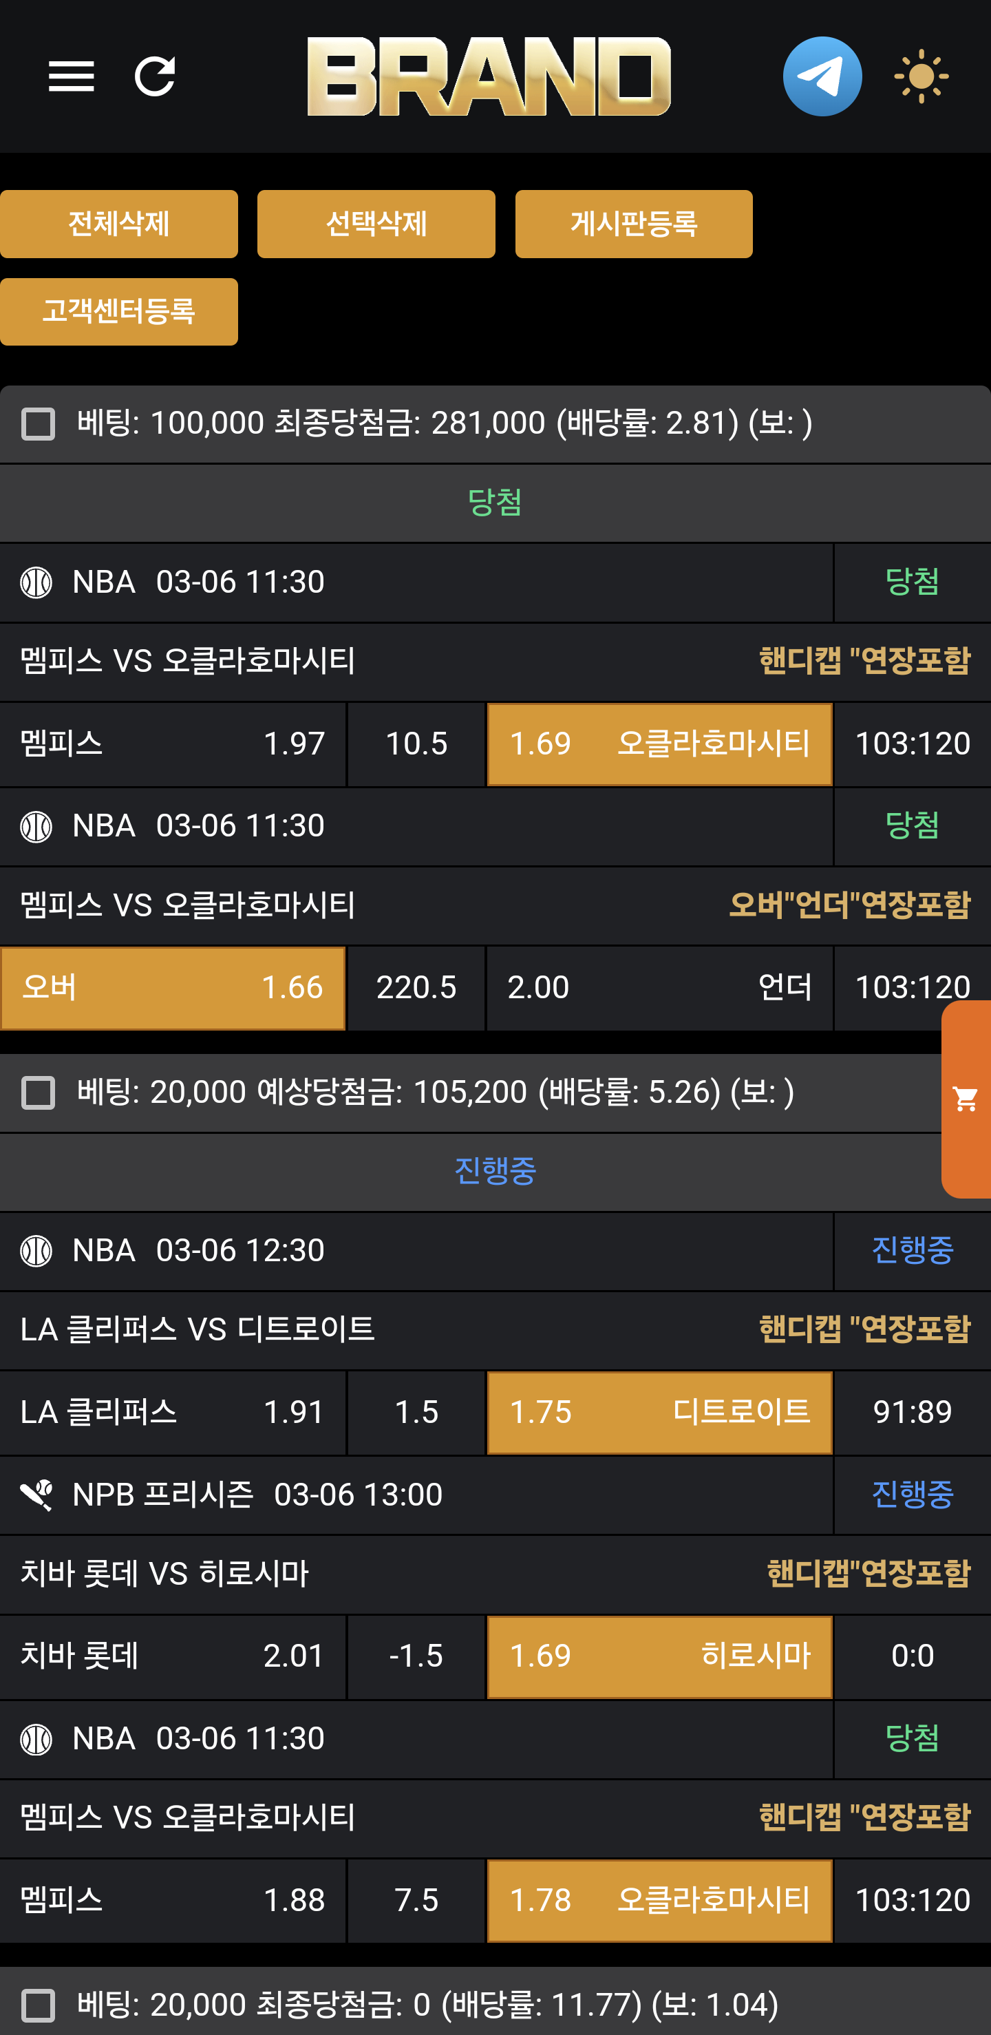Check the 100,000 bet slip checkbox

(38, 424)
